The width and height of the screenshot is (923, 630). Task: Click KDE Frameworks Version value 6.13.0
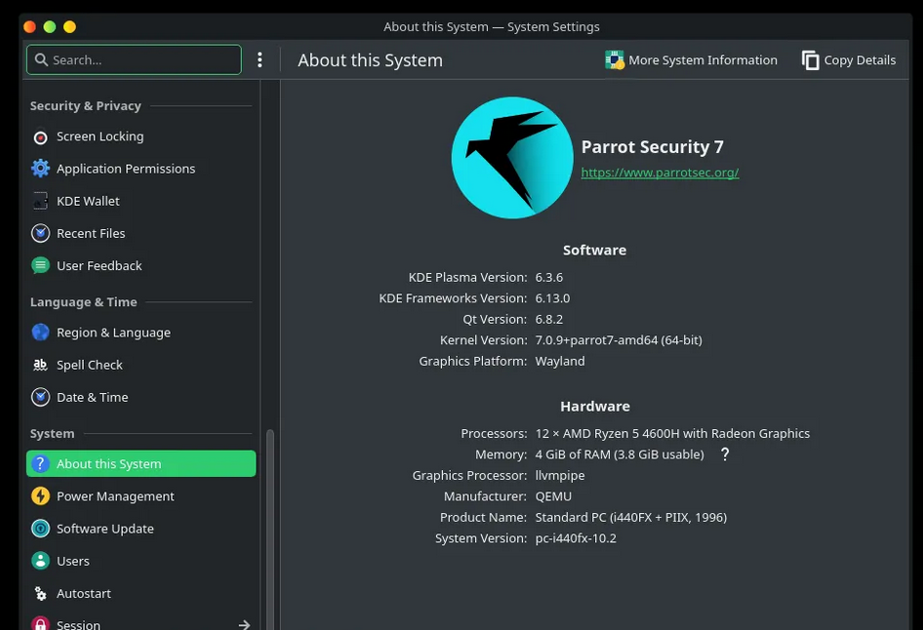coord(552,298)
